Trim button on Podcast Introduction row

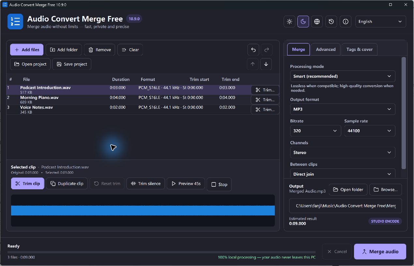pyautogui.click(x=265, y=90)
